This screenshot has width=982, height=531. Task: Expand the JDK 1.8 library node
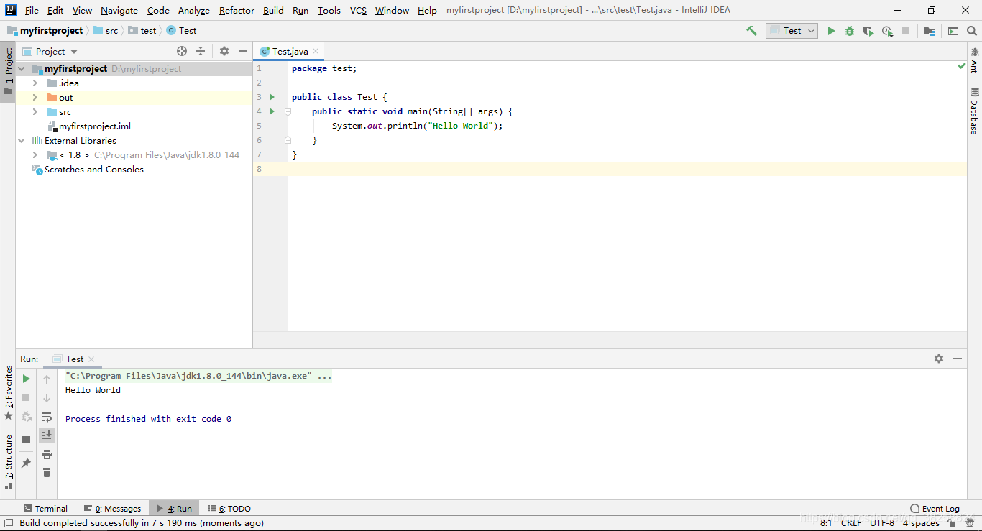click(35, 155)
